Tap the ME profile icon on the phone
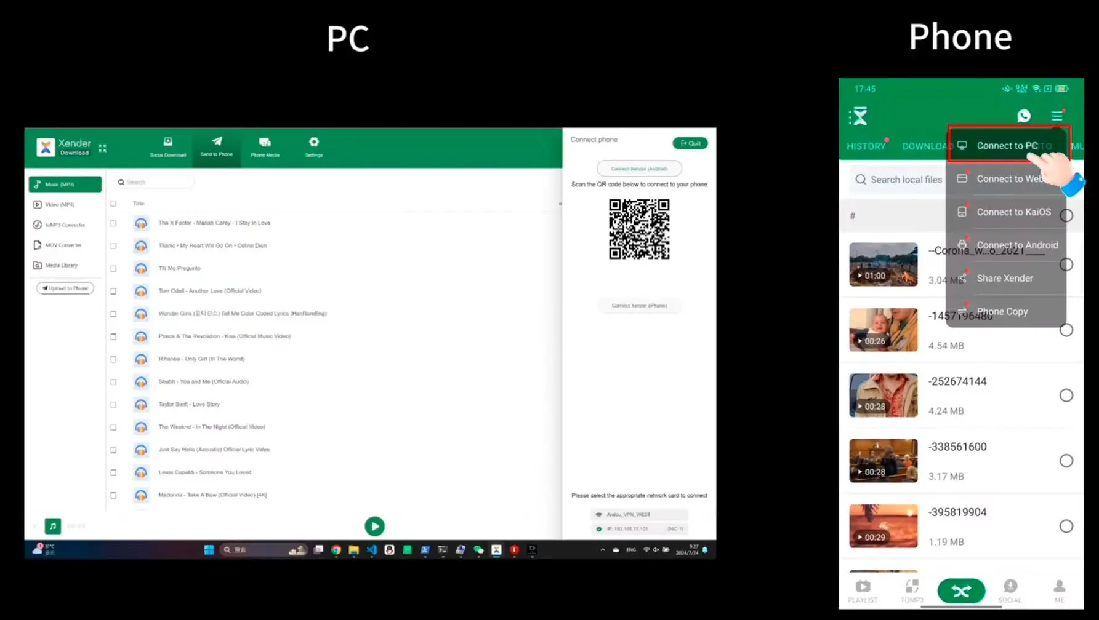The height and width of the screenshot is (620, 1099). pyautogui.click(x=1059, y=591)
